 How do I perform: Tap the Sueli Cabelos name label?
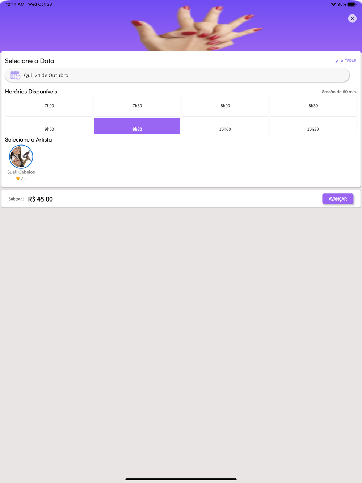(21, 172)
